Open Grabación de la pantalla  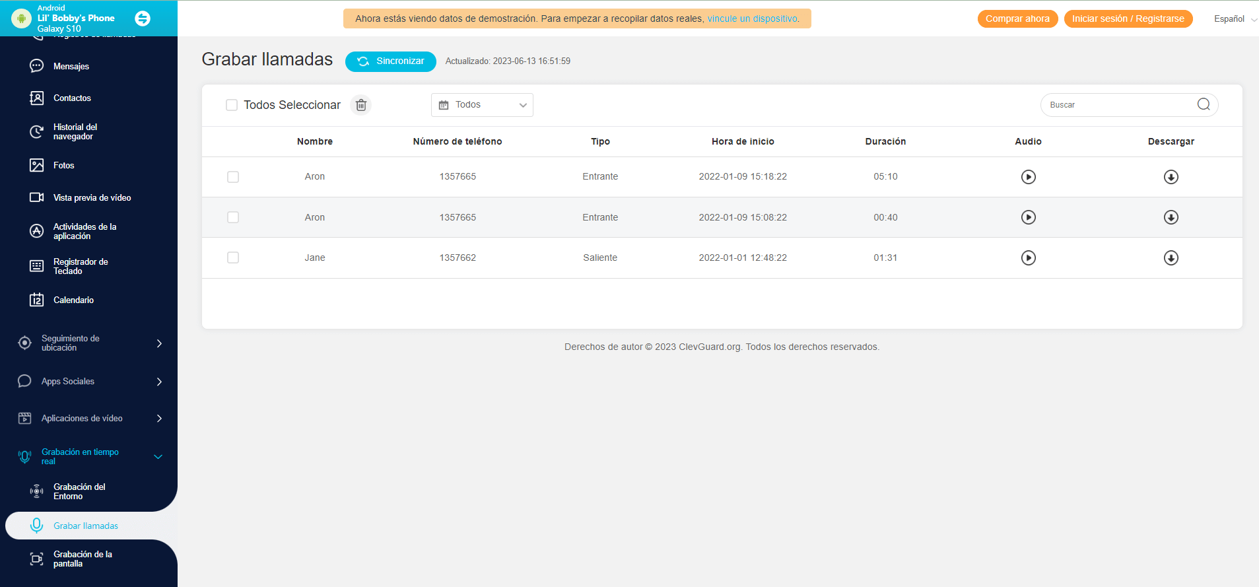coord(83,559)
